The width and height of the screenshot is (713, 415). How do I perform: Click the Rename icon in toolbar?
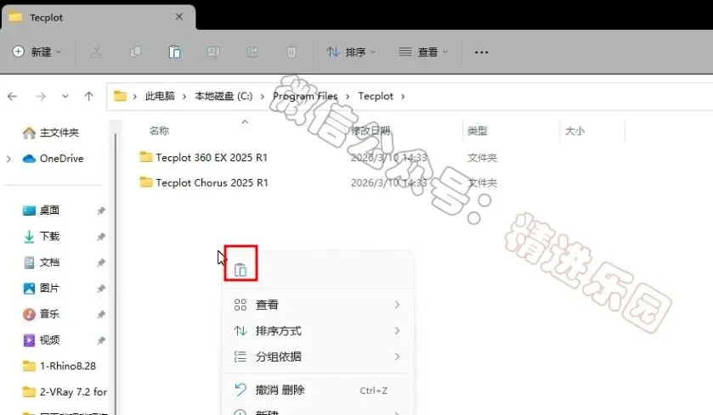213,52
